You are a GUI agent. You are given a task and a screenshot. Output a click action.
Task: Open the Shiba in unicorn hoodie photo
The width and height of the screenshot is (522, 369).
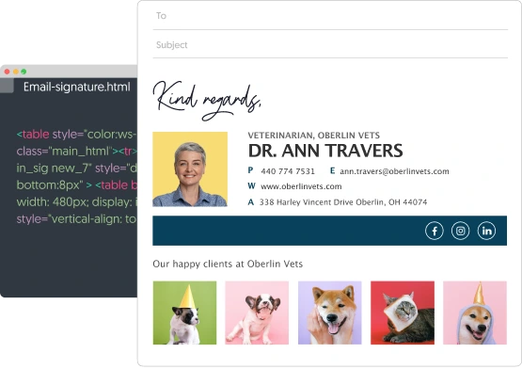(x=475, y=313)
